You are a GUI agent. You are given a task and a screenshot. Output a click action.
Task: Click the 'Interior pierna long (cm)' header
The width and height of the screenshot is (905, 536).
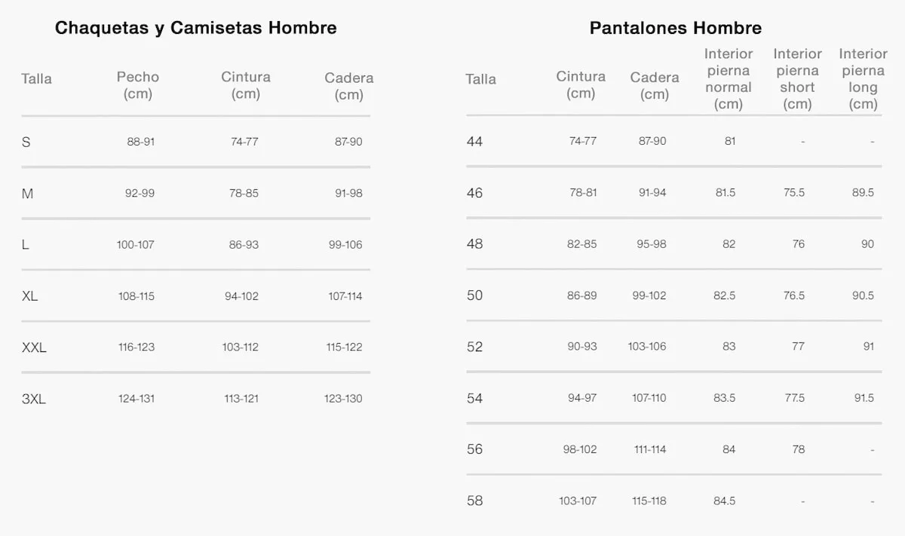click(863, 78)
